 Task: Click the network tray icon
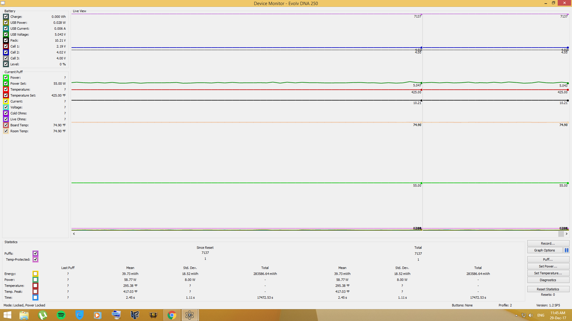coord(523,315)
